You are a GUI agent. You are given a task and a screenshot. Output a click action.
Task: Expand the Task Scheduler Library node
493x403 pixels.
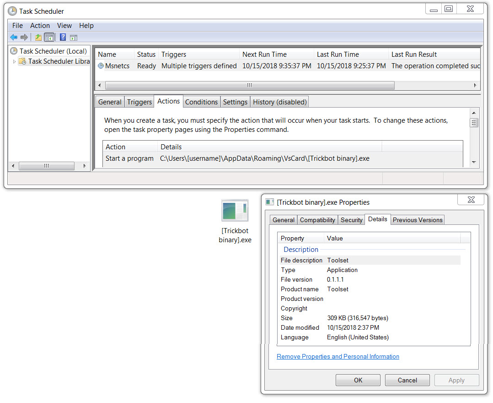[14, 61]
